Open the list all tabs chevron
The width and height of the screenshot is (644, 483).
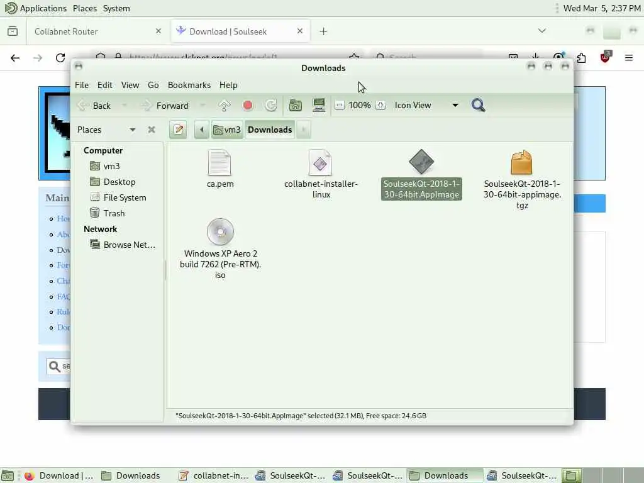[542, 31]
